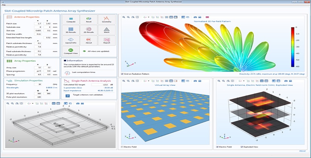311x158 pixels.
Task: Show the 2D Results plot
Action: pos(88,30)
